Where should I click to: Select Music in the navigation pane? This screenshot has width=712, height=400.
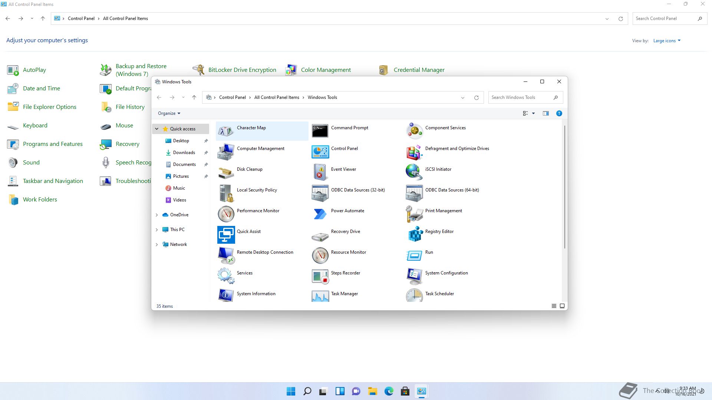click(179, 188)
